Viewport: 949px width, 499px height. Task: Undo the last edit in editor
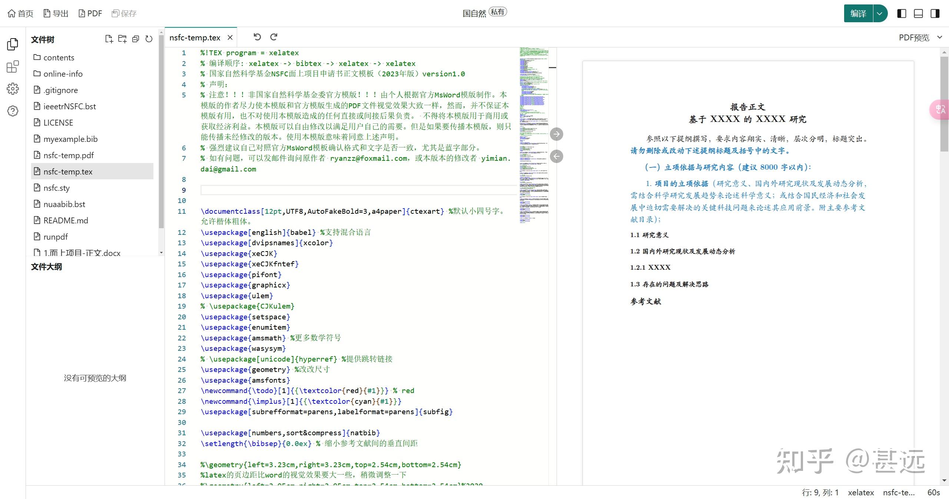[x=257, y=37]
